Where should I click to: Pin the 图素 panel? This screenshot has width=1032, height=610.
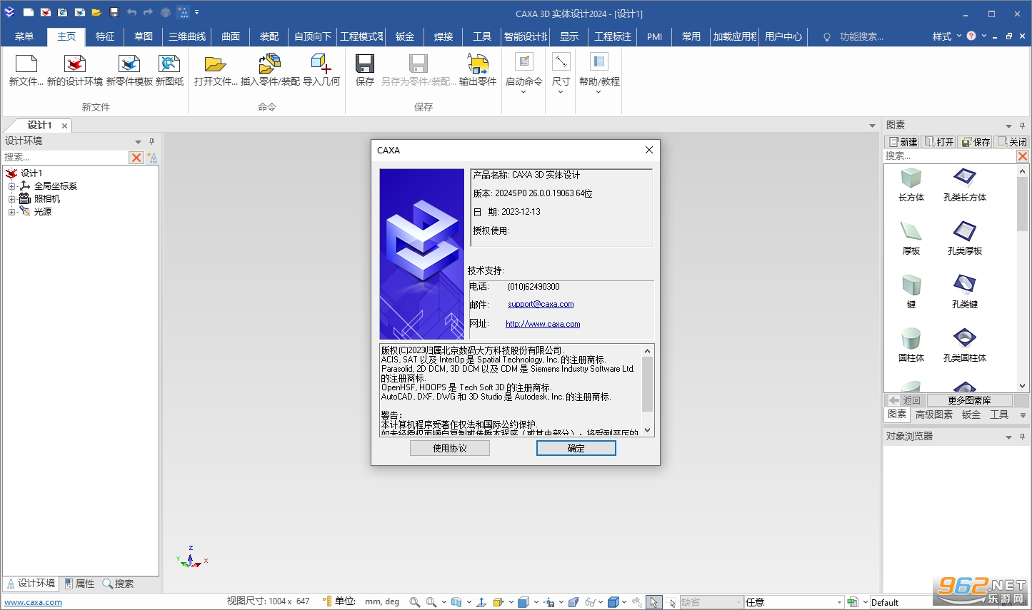pos(1022,126)
